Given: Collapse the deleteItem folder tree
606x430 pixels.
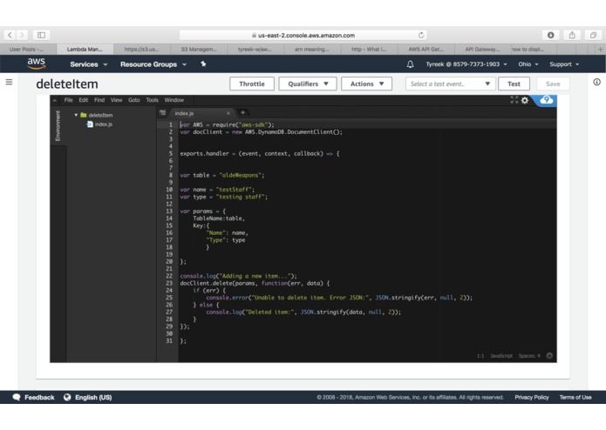Looking at the screenshot, I should point(76,115).
